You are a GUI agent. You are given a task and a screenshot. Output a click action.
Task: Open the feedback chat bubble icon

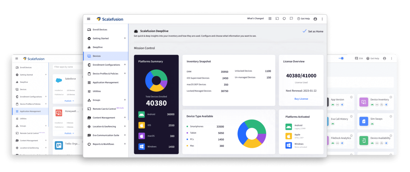tap(291, 18)
